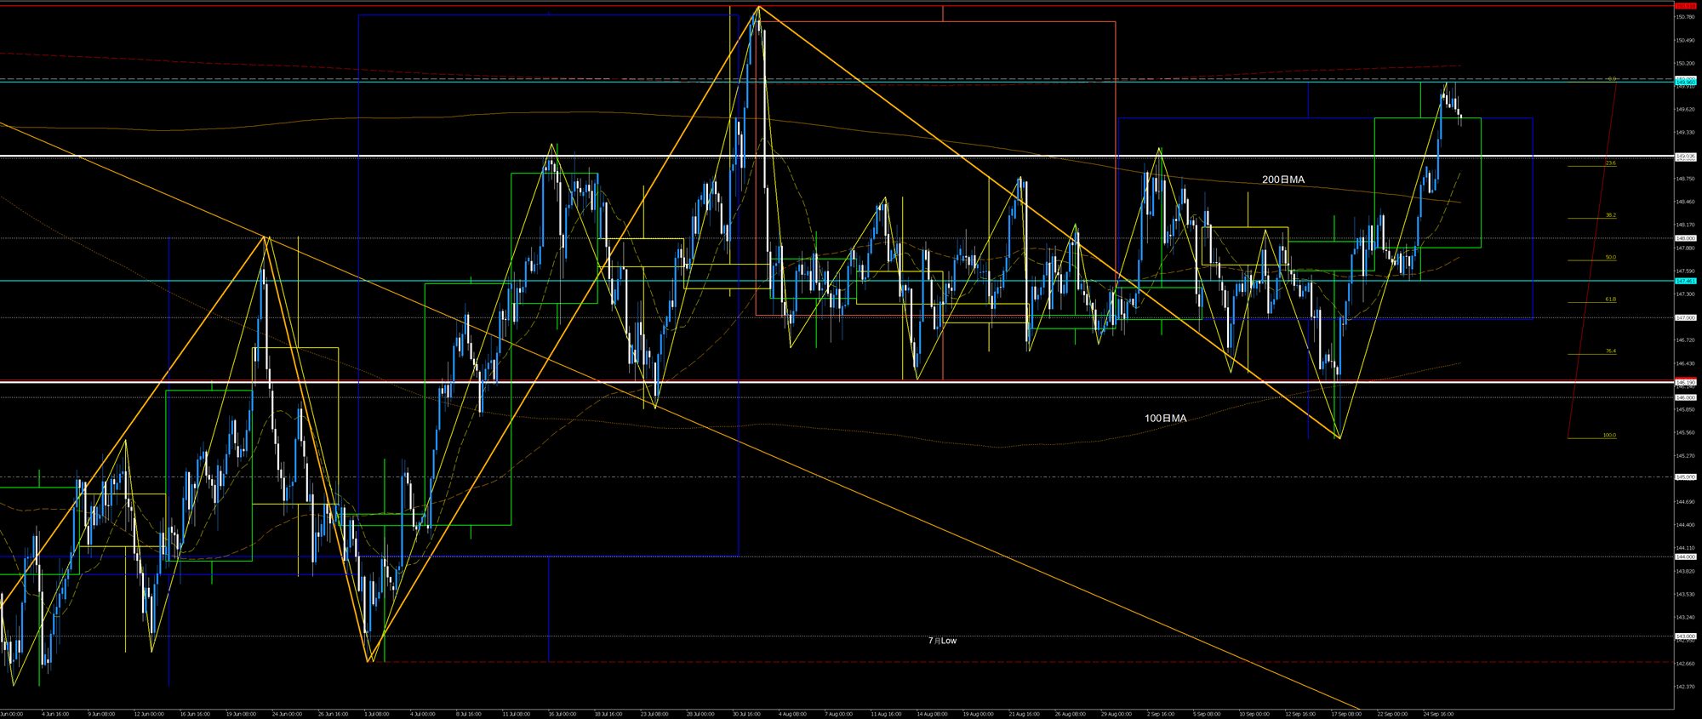Click the 148.000 price tag on axis
Screen dimensions: 1702x719
pyautogui.click(x=1686, y=238)
